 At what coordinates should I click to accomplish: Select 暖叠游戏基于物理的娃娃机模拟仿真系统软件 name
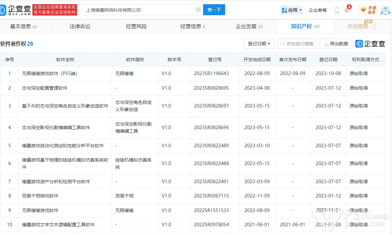(x=65, y=163)
